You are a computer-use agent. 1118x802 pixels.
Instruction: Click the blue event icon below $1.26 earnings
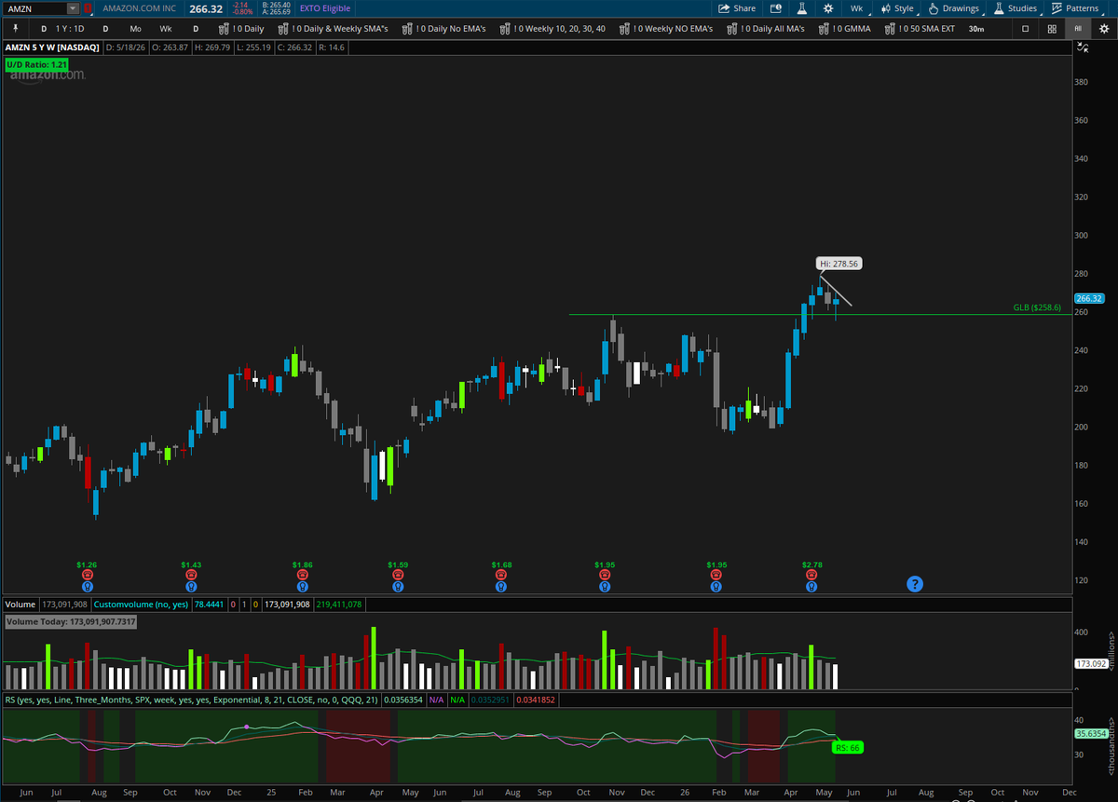pos(87,587)
